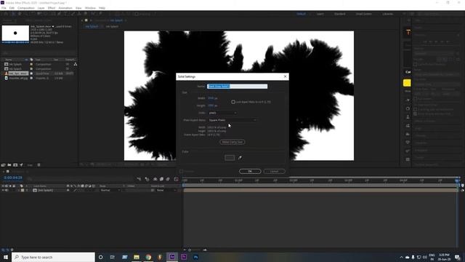The width and height of the screenshot is (465, 262).
Task: Select the color eyedropper in Solid Settings
Action: (240, 158)
